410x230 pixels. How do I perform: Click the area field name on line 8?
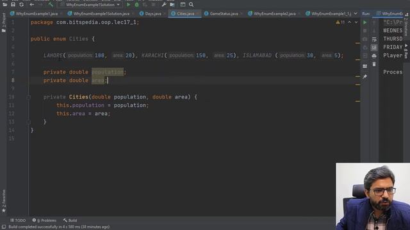[x=98, y=80]
